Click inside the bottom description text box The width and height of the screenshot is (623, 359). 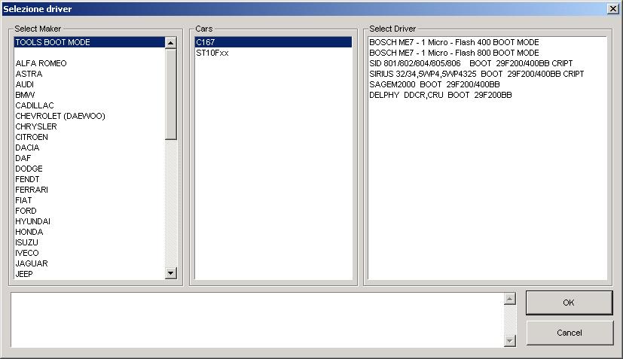coord(257,320)
